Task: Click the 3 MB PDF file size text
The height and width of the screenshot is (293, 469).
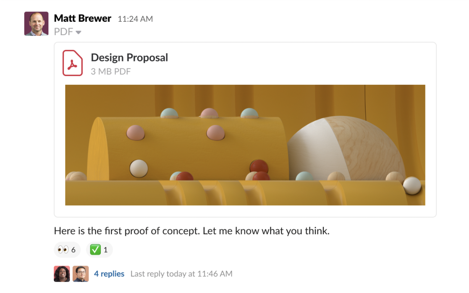Action: coord(111,71)
